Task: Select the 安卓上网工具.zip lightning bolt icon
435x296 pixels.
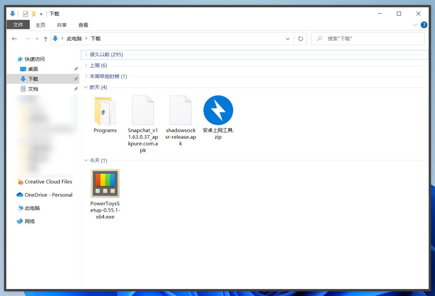Action: 218,110
